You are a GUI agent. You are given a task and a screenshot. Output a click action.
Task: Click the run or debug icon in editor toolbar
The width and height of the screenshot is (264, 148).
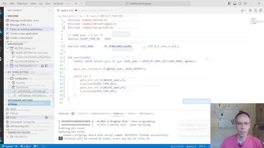click(x=243, y=10)
